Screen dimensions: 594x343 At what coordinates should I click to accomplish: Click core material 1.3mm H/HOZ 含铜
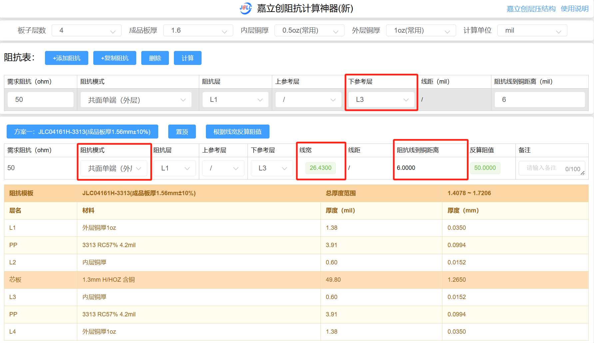[109, 280]
